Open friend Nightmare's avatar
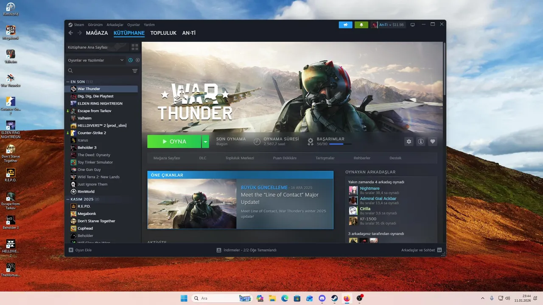543x305 pixels. pyautogui.click(x=353, y=190)
